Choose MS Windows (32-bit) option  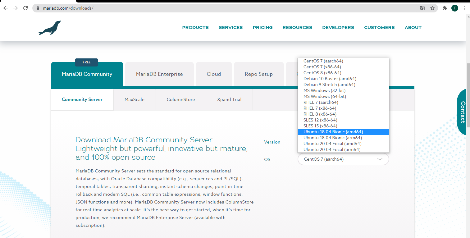point(343,90)
